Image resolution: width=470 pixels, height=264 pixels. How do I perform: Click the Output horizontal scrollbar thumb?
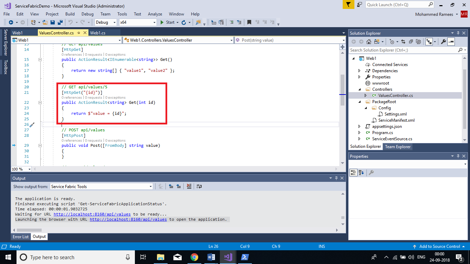29,230
